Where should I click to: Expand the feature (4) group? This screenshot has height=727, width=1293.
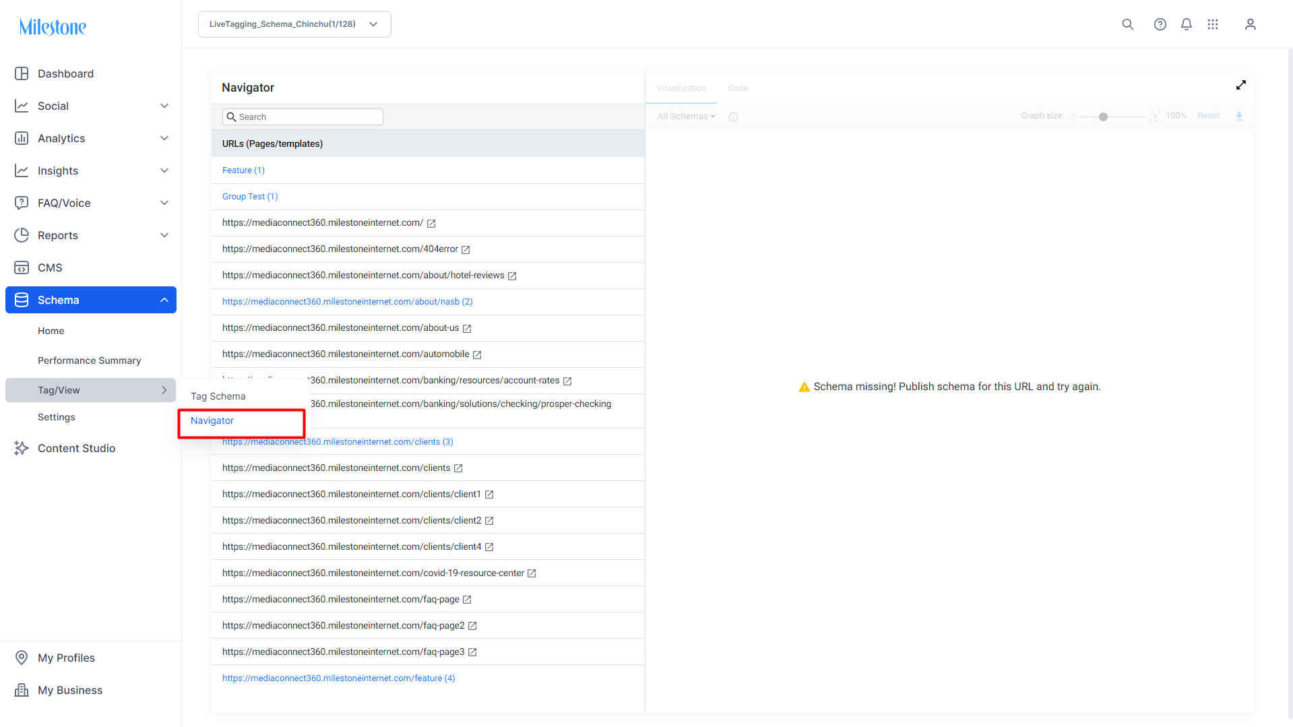339,678
